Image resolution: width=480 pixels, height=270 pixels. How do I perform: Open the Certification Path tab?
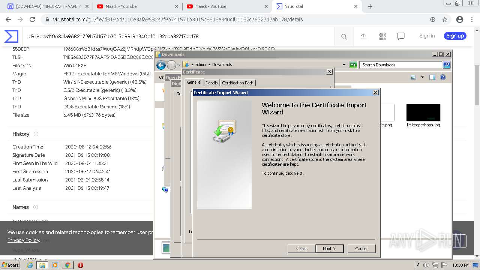click(x=238, y=83)
